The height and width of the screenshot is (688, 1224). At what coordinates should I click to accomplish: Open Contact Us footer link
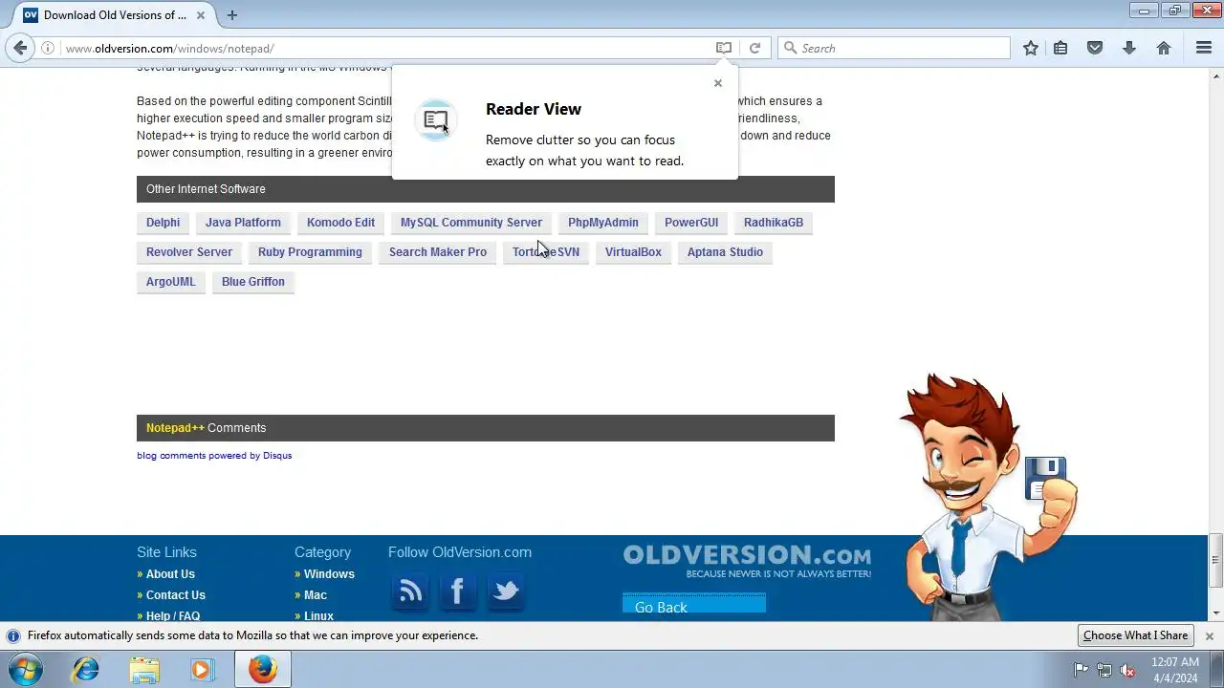click(x=176, y=595)
